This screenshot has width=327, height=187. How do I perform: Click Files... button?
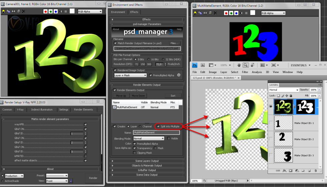coord(174,43)
